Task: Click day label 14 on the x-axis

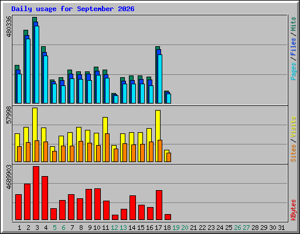Action: point(132,228)
